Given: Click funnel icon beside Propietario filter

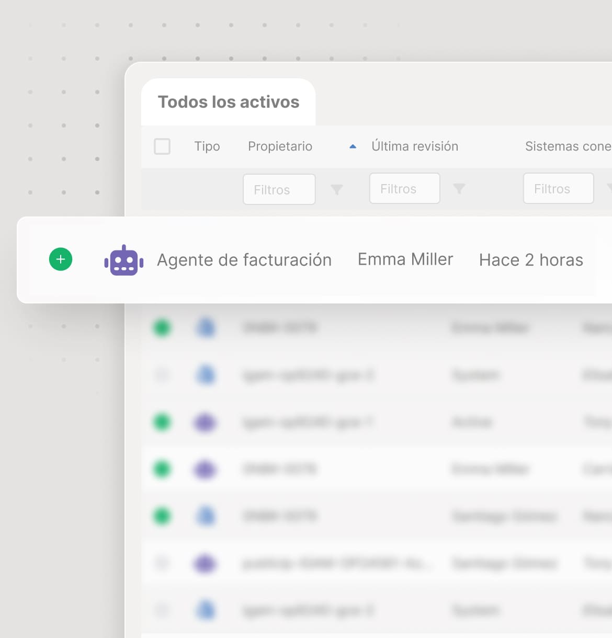Looking at the screenshot, I should [x=337, y=189].
